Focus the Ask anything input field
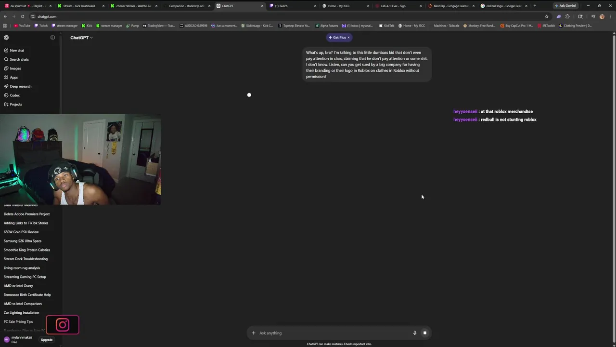 coord(334,333)
